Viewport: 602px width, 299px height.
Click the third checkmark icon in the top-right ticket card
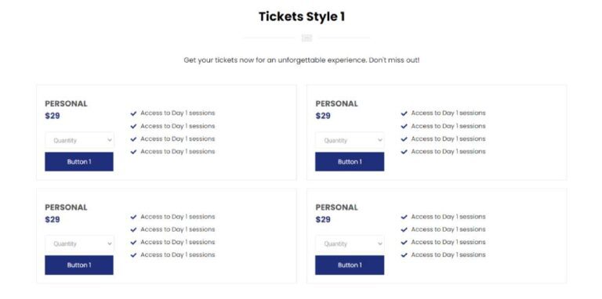tap(404, 139)
